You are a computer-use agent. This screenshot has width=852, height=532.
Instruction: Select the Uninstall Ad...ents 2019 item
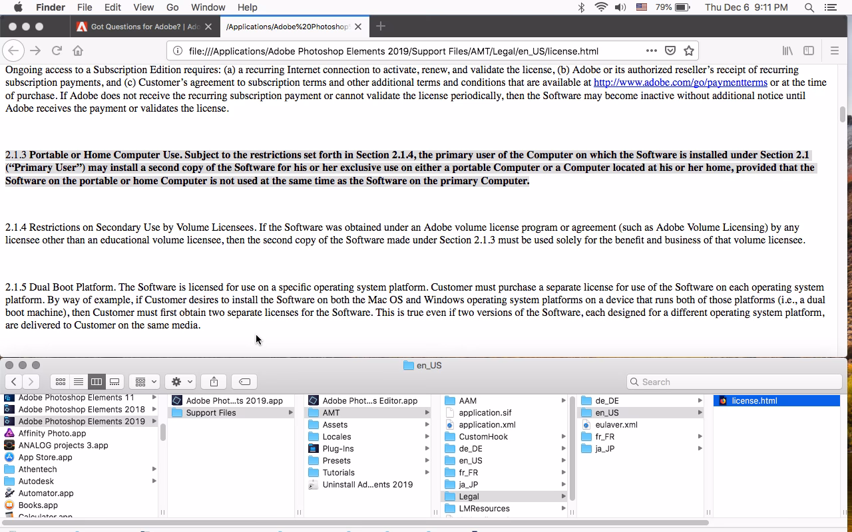[x=367, y=484]
